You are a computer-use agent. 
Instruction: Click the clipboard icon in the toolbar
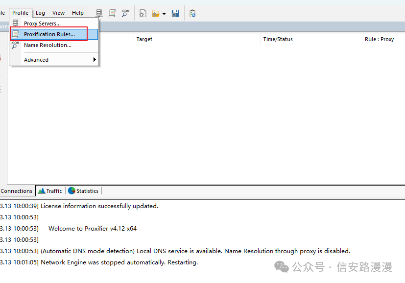192,13
